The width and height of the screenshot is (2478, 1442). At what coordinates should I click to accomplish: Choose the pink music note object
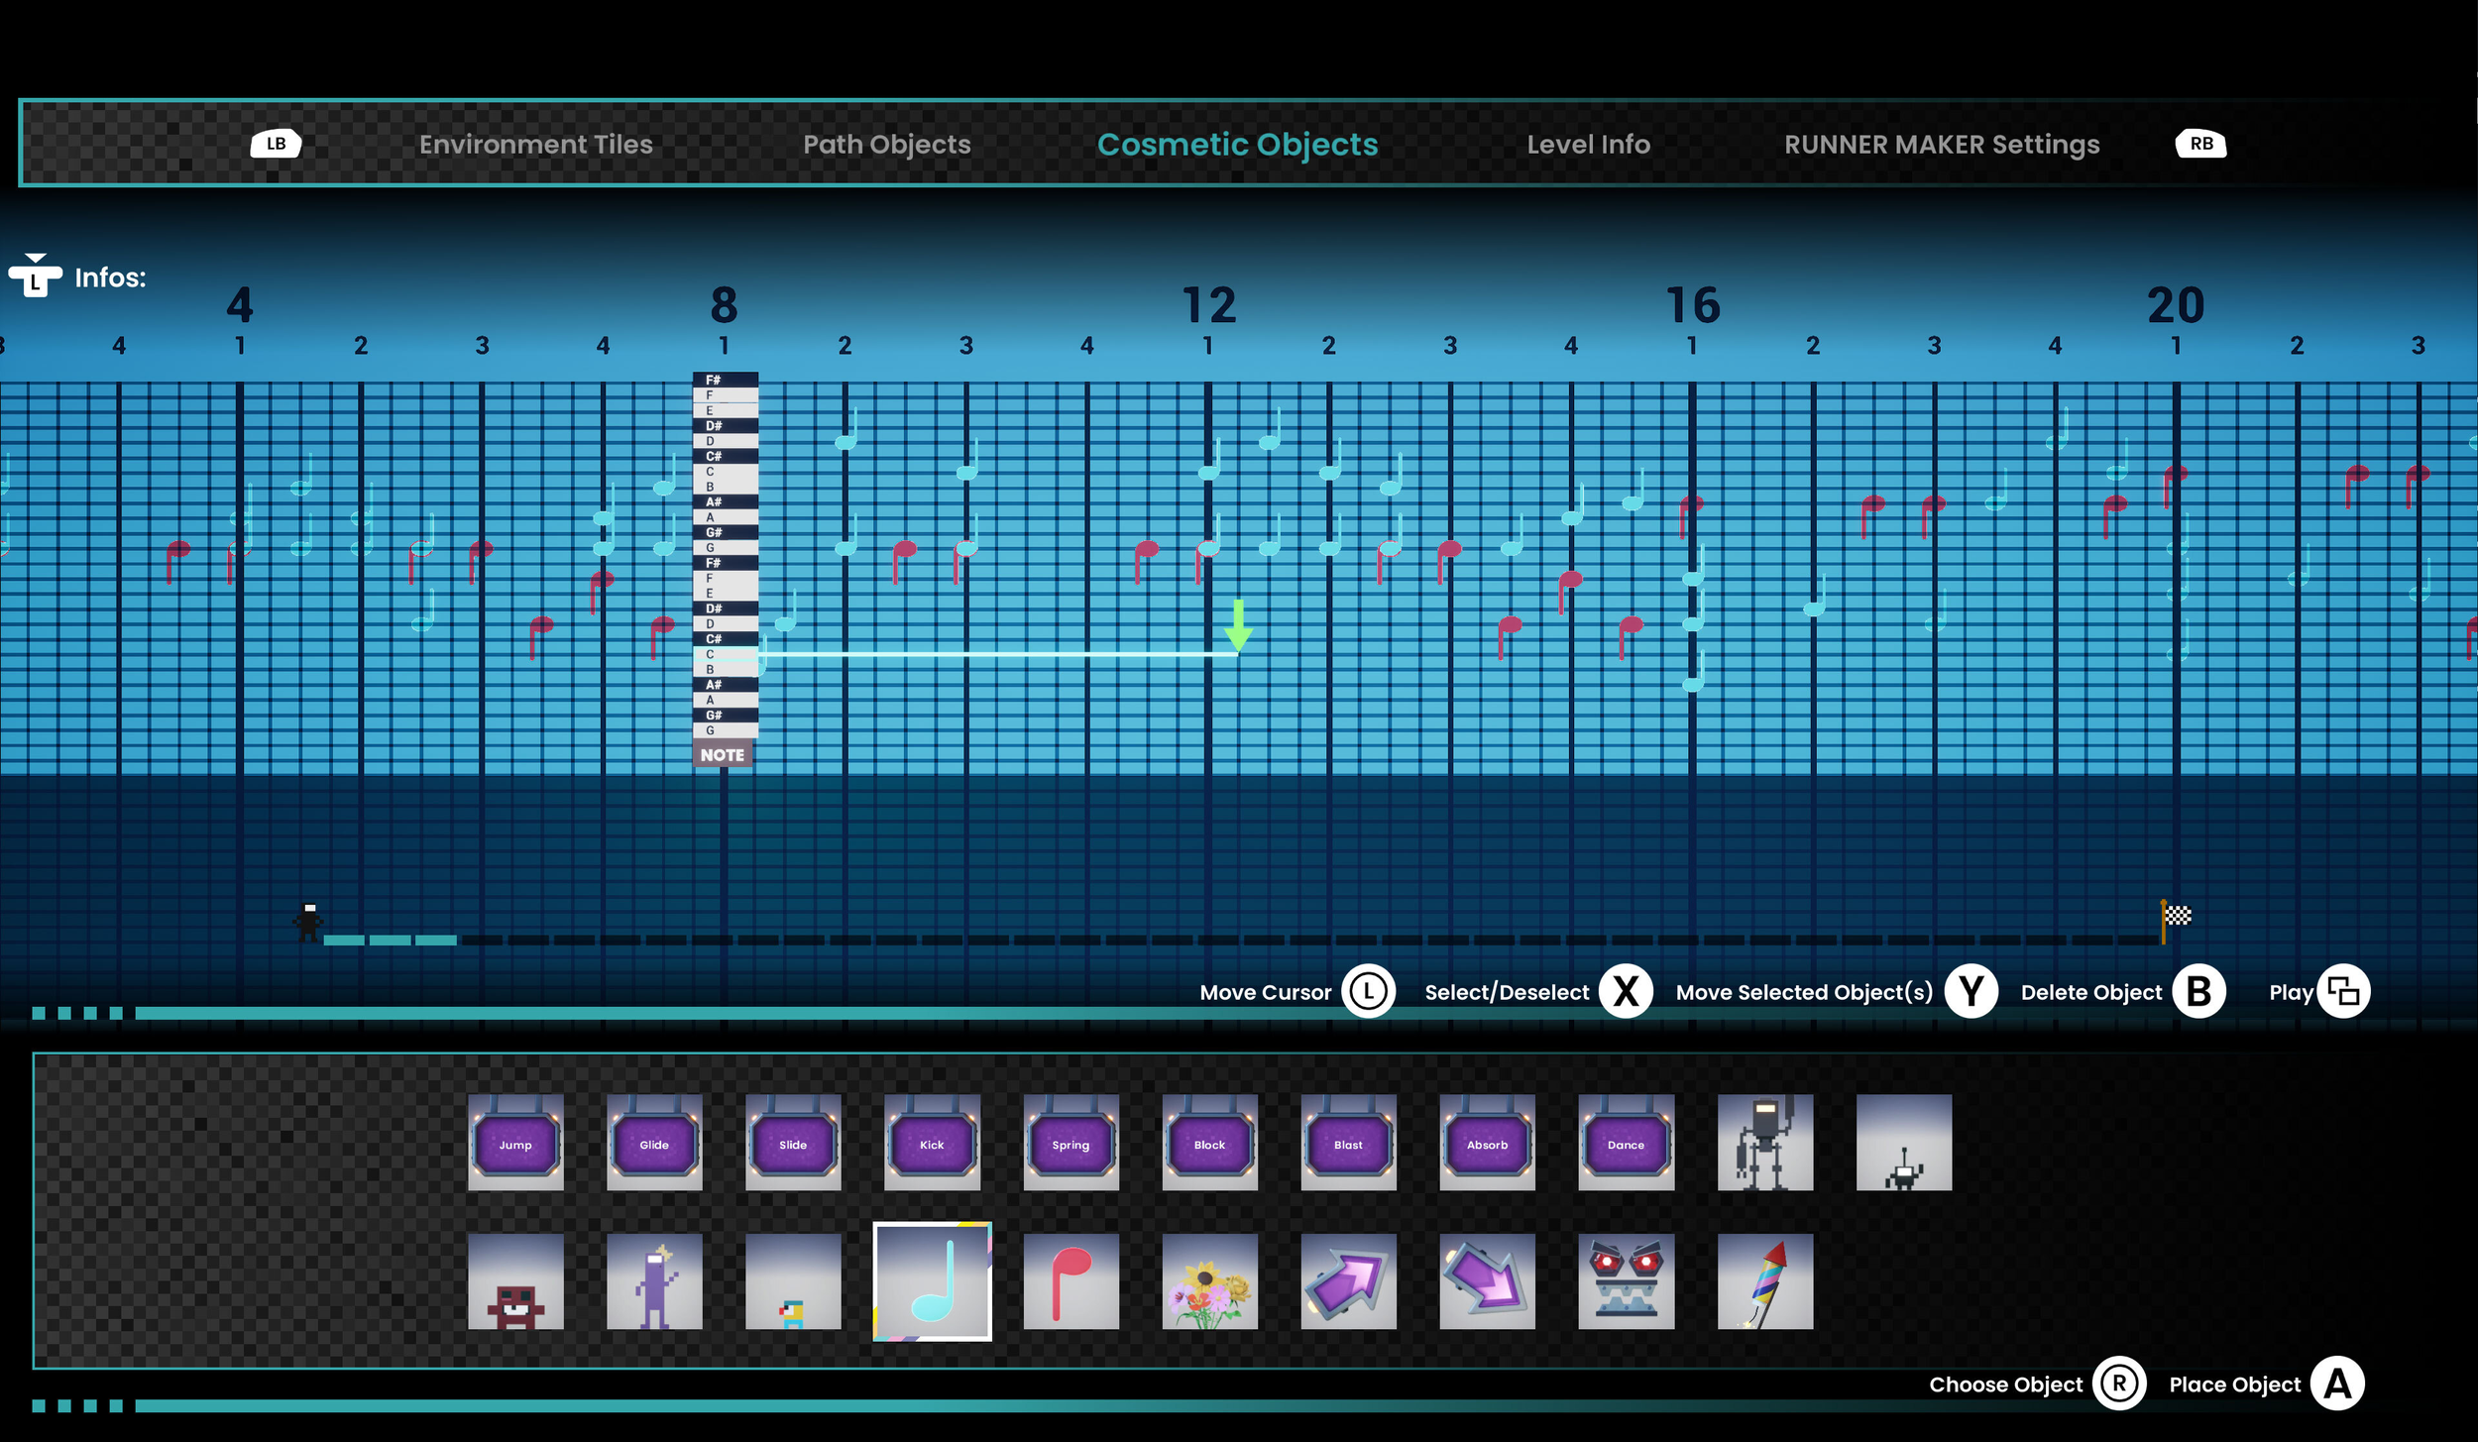coord(1070,1280)
